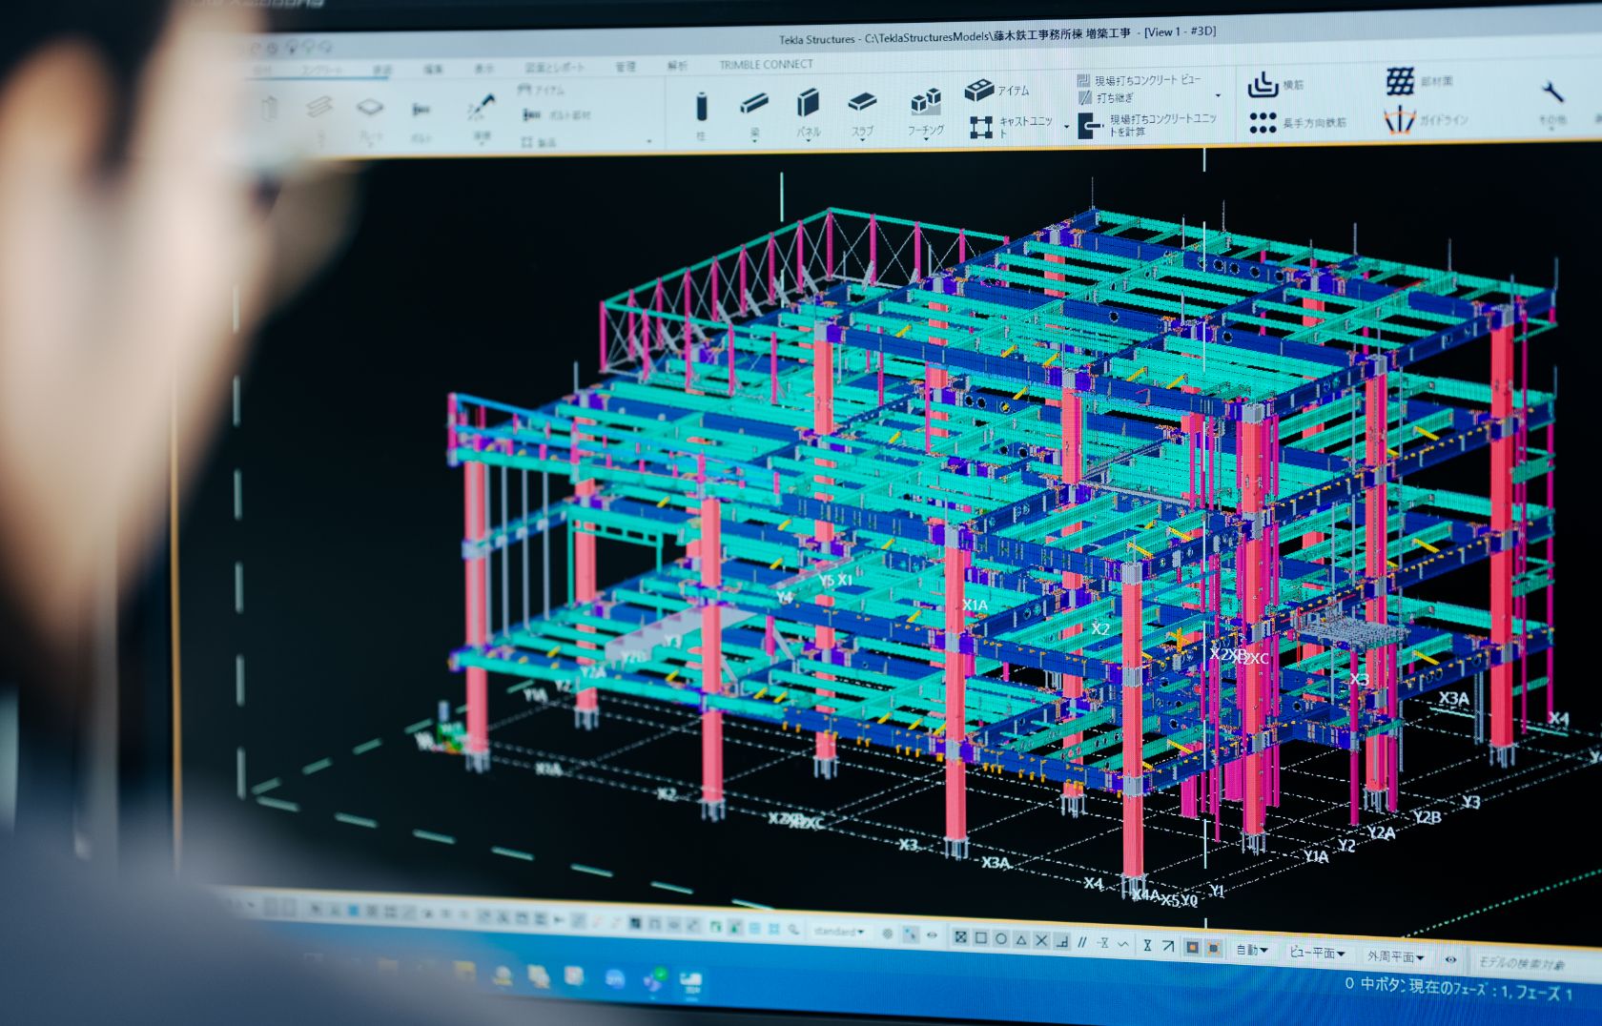This screenshot has height=1026, width=1602.
Task: Pick the footing (フーチング) tool
Action: (925, 102)
